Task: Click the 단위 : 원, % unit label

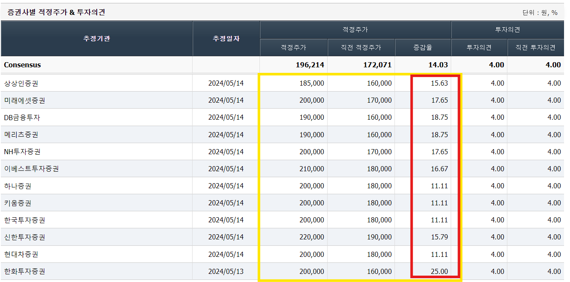Action: tap(540, 13)
